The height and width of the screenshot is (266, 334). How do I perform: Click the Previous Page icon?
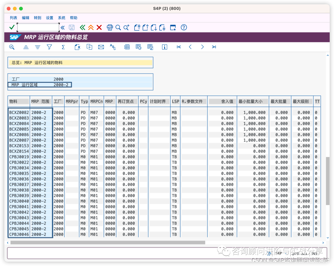tap(145, 27)
